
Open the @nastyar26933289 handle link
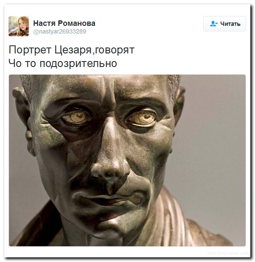point(60,31)
